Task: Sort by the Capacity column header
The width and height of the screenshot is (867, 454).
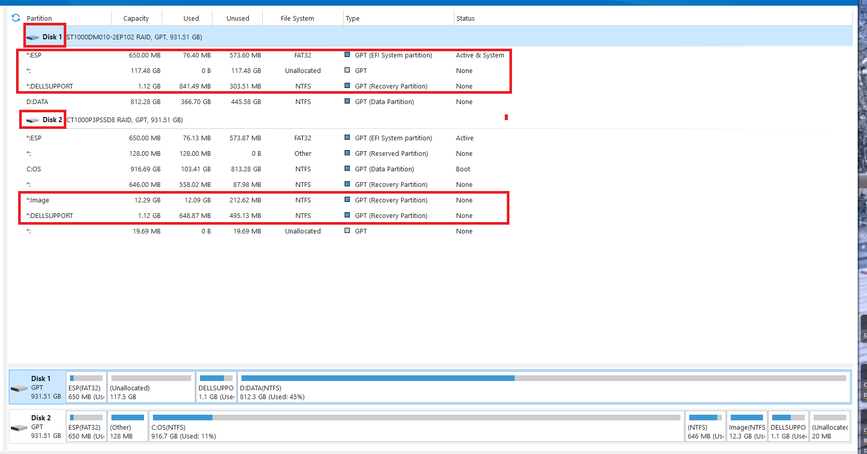Action: pyautogui.click(x=136, y=19)
